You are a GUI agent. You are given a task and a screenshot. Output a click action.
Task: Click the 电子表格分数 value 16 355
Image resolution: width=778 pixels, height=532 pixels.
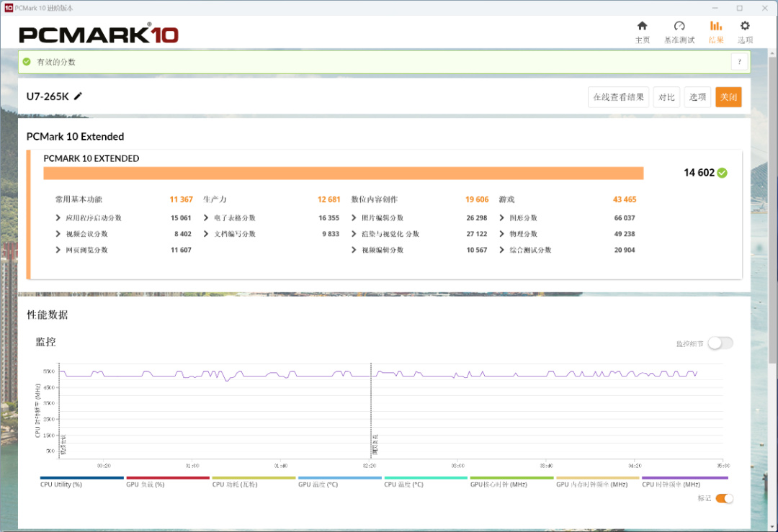[x=329, y=217]
